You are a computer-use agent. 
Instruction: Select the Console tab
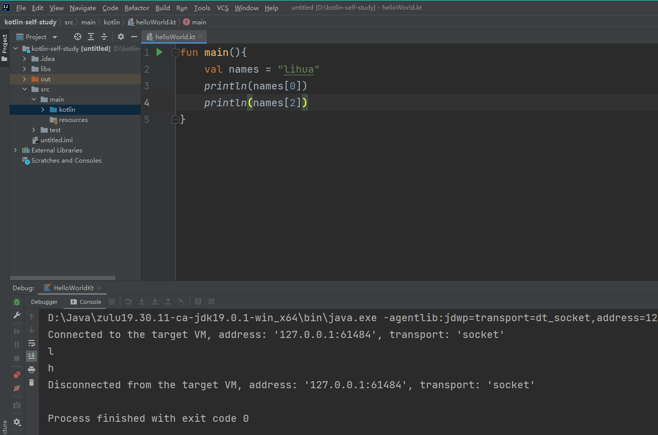86,302
